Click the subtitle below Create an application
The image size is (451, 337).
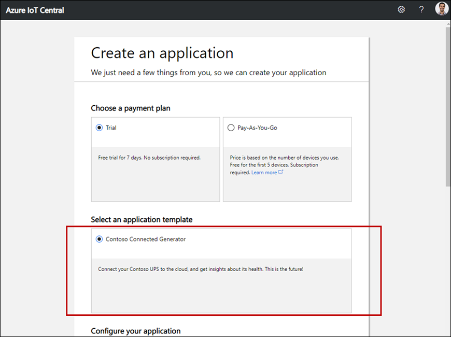click(208, 72)
